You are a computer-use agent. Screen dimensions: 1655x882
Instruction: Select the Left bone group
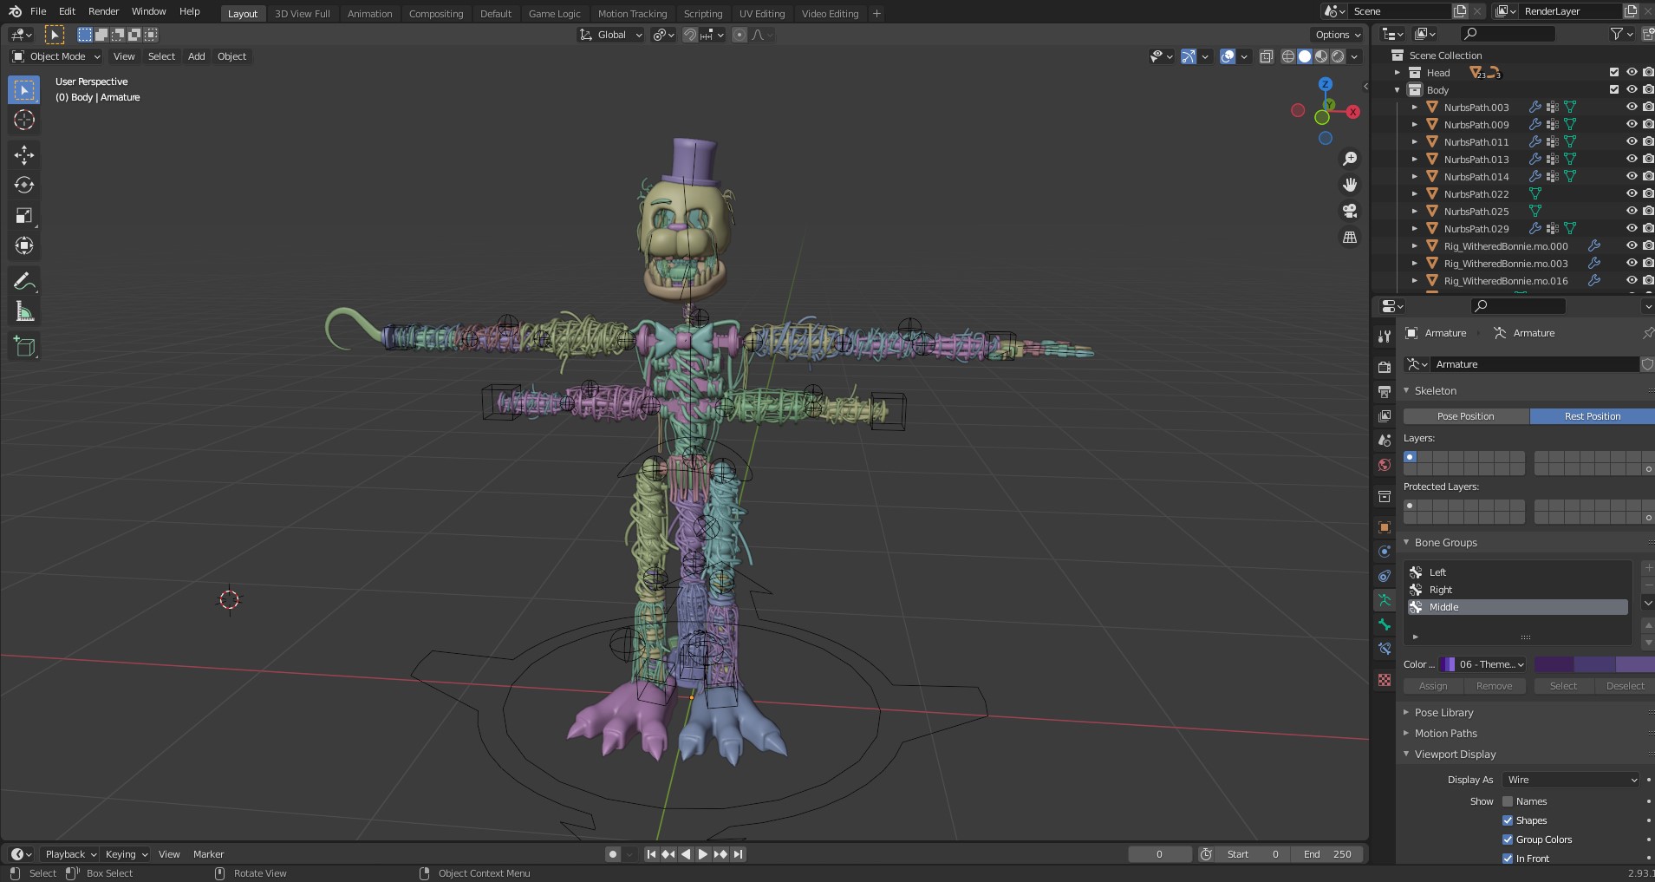(1517, 572)
